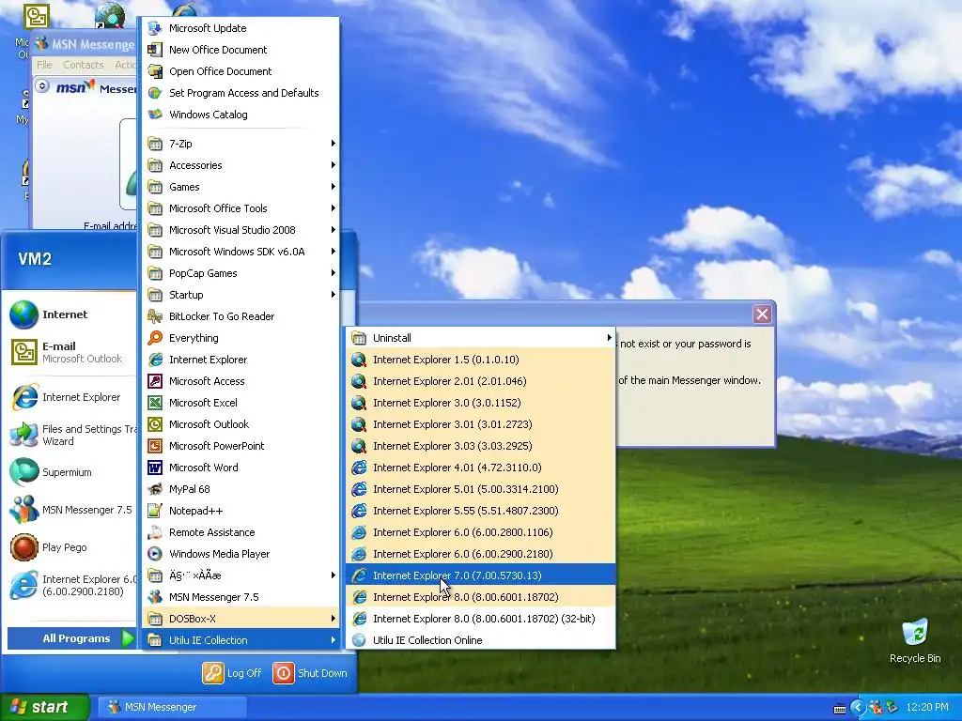
Task: Open Utilu IE Collection Online link
Action: [x=480, y=639]
